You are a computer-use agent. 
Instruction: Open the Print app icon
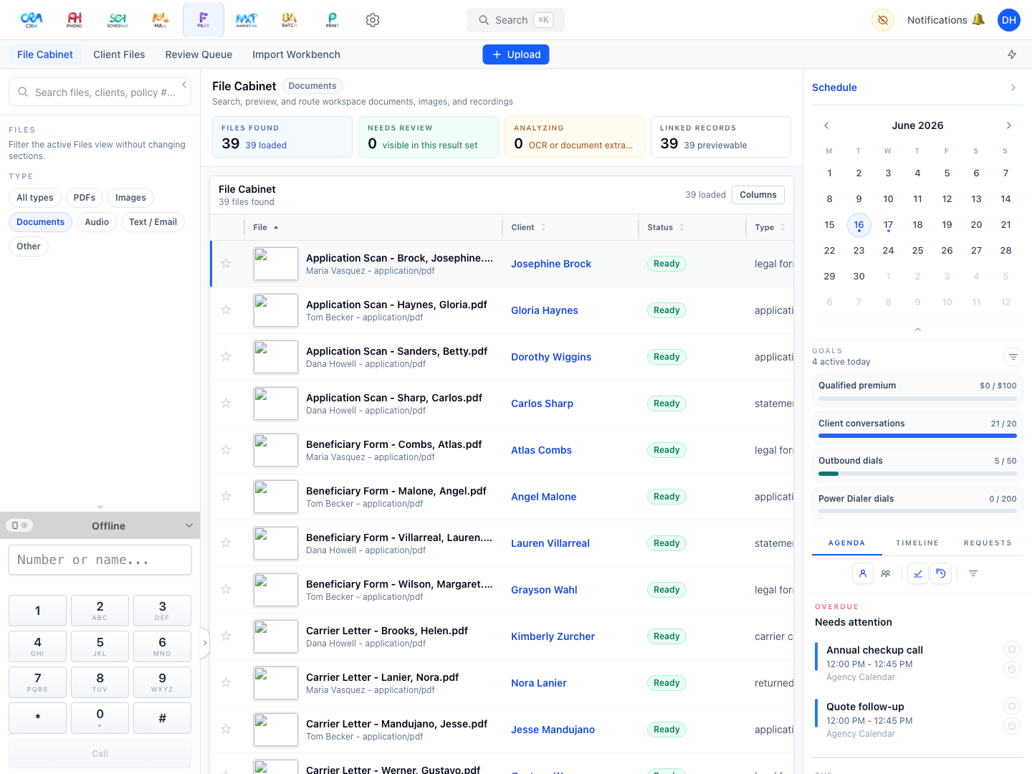point(333,20)
